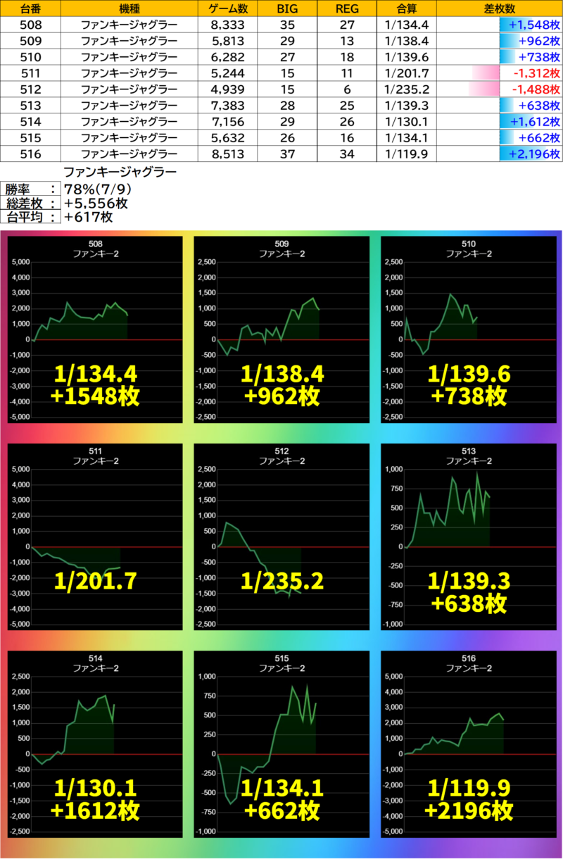Image resolution: width=563 pixels, height=859 pixels.
Task: Click the ゲーム数 column header
Action: pyautogui.click(x=227, y=9)
